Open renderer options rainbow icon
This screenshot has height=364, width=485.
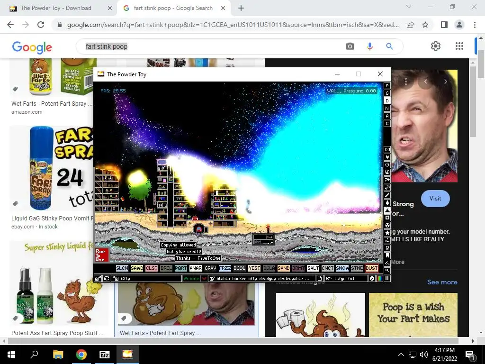(x=379, y=279)
